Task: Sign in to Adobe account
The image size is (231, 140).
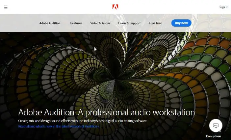Action: point(224,7)
